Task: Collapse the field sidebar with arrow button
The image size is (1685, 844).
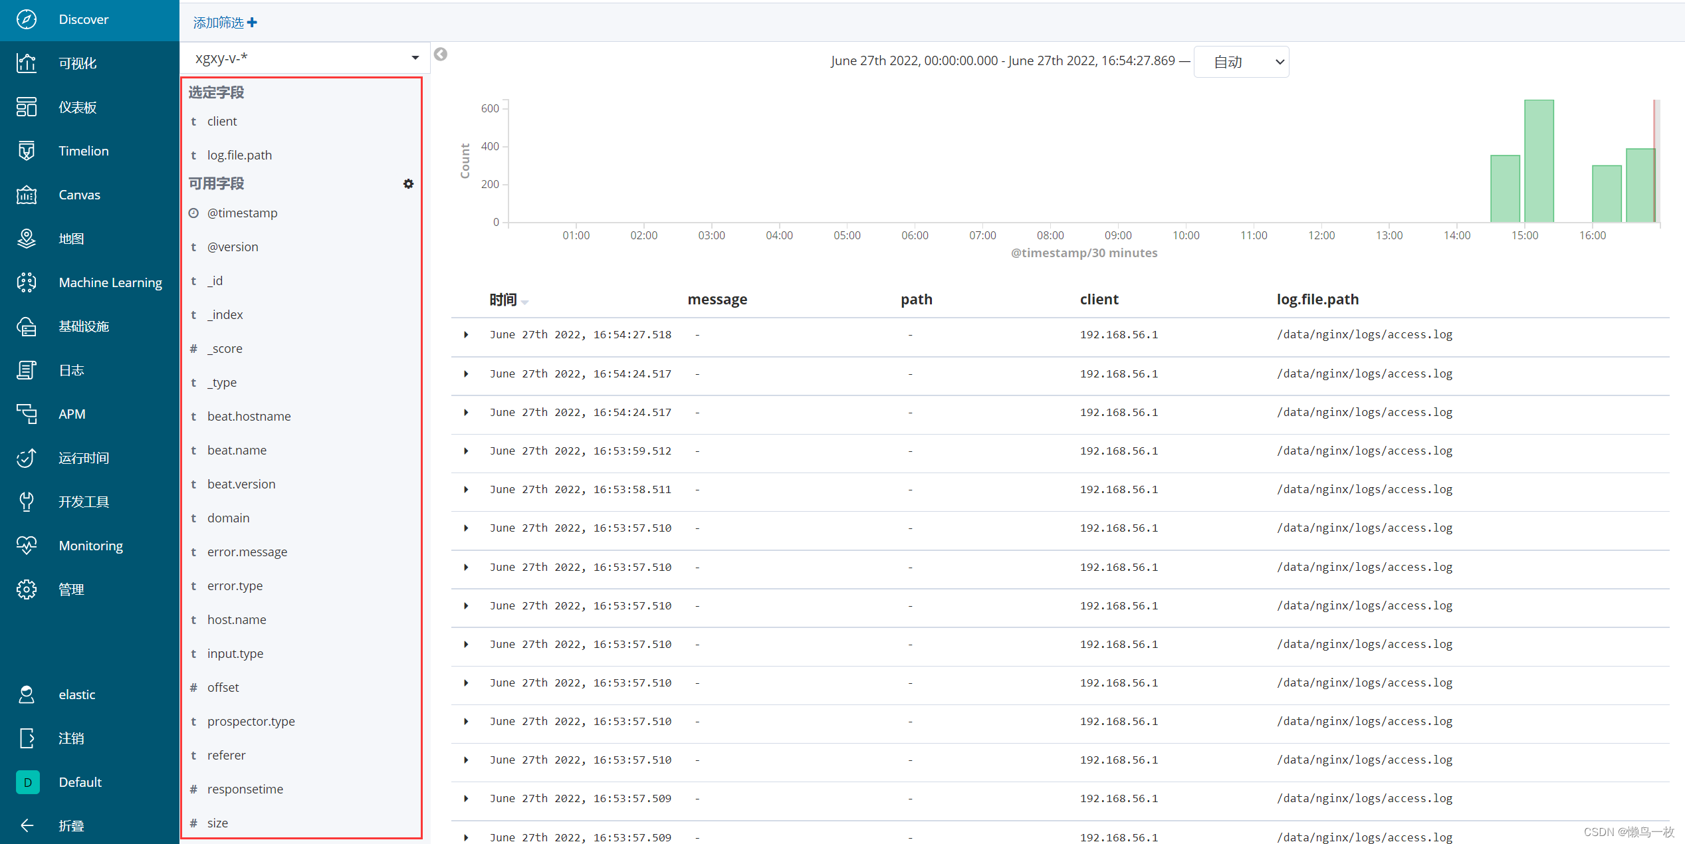Action: (x=441, y=54)
